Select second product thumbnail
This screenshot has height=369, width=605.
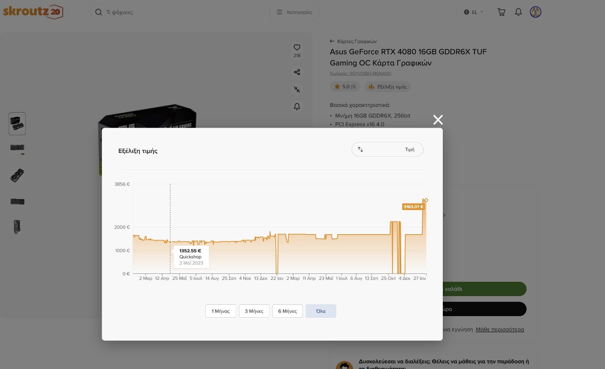point(17,149)
